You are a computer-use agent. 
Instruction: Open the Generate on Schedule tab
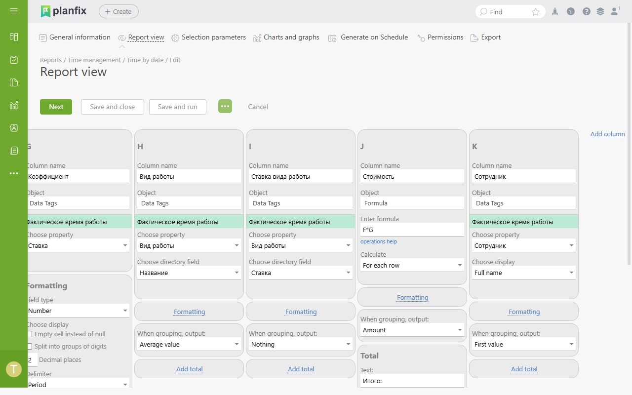tap(368, 38)
